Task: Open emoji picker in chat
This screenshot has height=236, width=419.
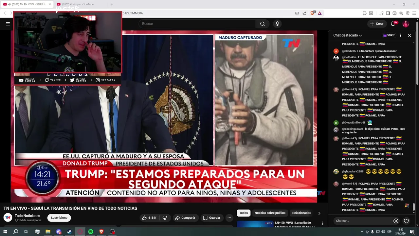Action: pyautogui.click(x=396, y=221)
